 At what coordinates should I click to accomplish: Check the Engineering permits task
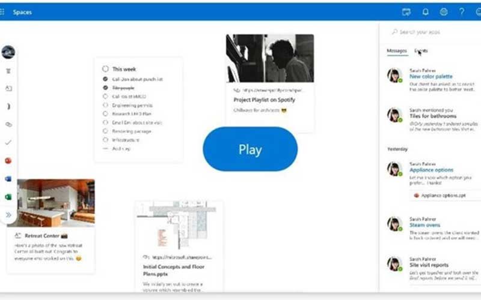[105, 105]
